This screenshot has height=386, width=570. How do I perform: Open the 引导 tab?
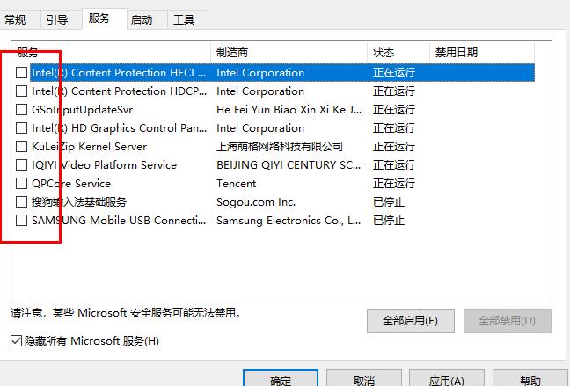click(x=57, y=19)
